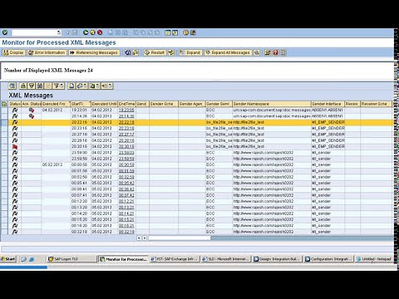This screenshot has width=399, height=299.
Task: Click acknowledgment status icon in 19:23:01 row
Action: 32,110
